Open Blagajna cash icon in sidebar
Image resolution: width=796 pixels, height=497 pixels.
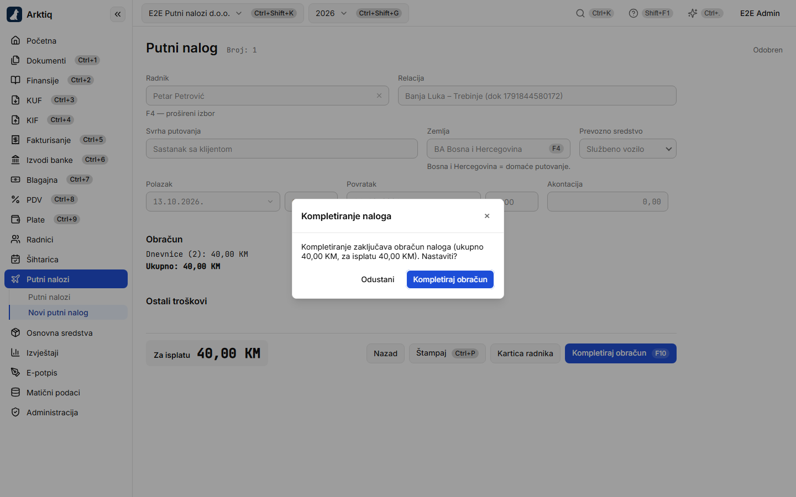tap(15, 179)
